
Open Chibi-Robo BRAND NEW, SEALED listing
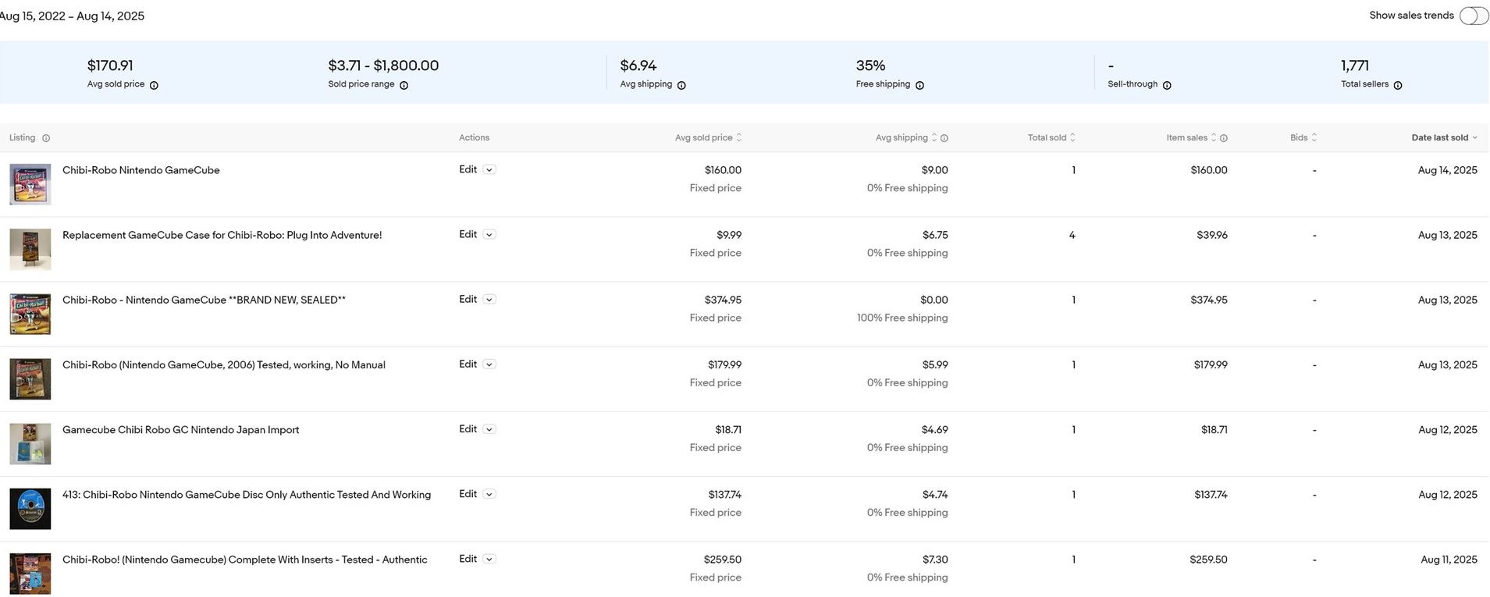[x=204, y=300]
